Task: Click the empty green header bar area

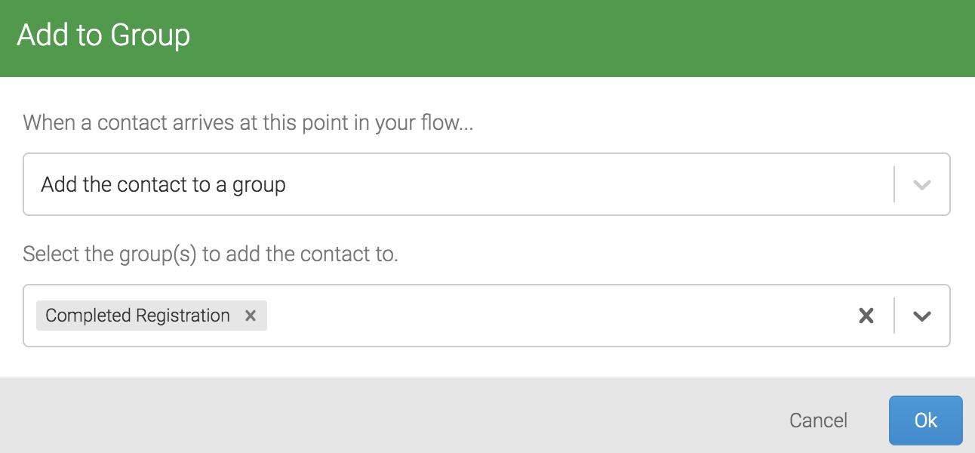Action: tap(581, 38)
